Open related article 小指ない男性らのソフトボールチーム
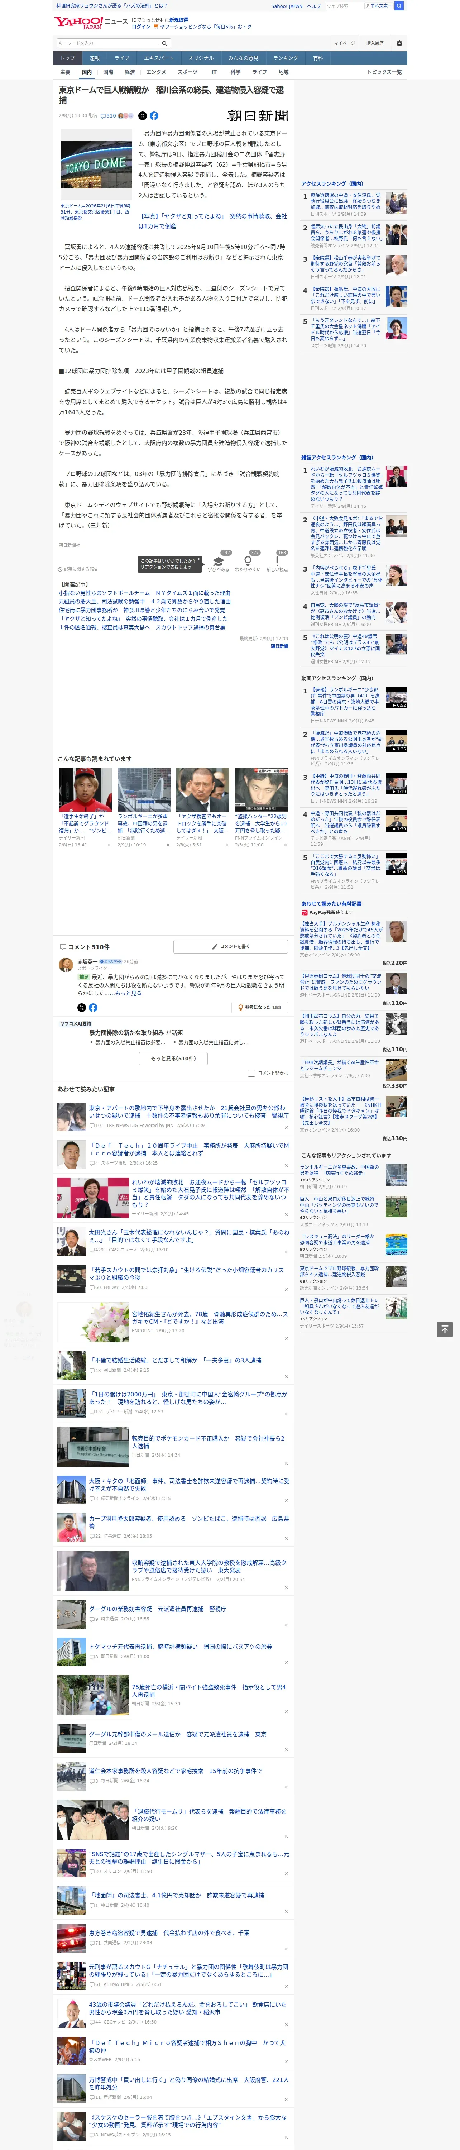The height and width of the screenshot is (2150, 460). tap(144, 593)
